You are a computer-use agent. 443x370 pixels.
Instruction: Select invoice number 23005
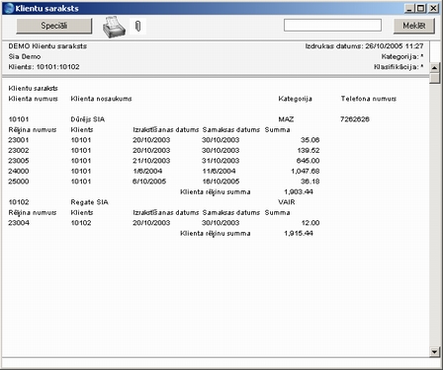point(19,161)
